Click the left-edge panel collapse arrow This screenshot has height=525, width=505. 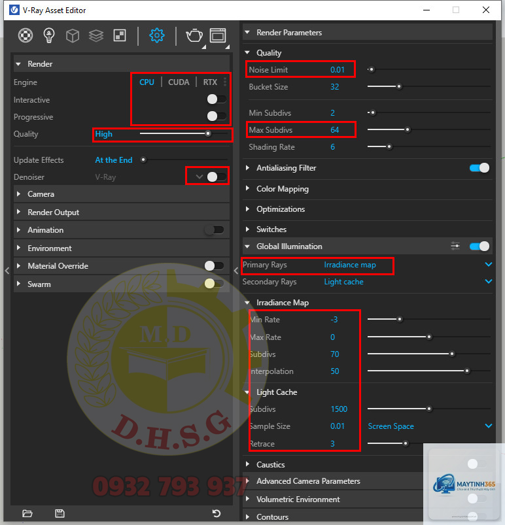click(7, 271)
